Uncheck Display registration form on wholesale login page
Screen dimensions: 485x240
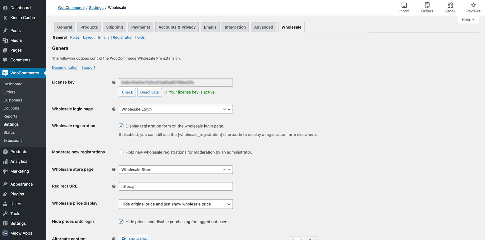pos(121,126)
